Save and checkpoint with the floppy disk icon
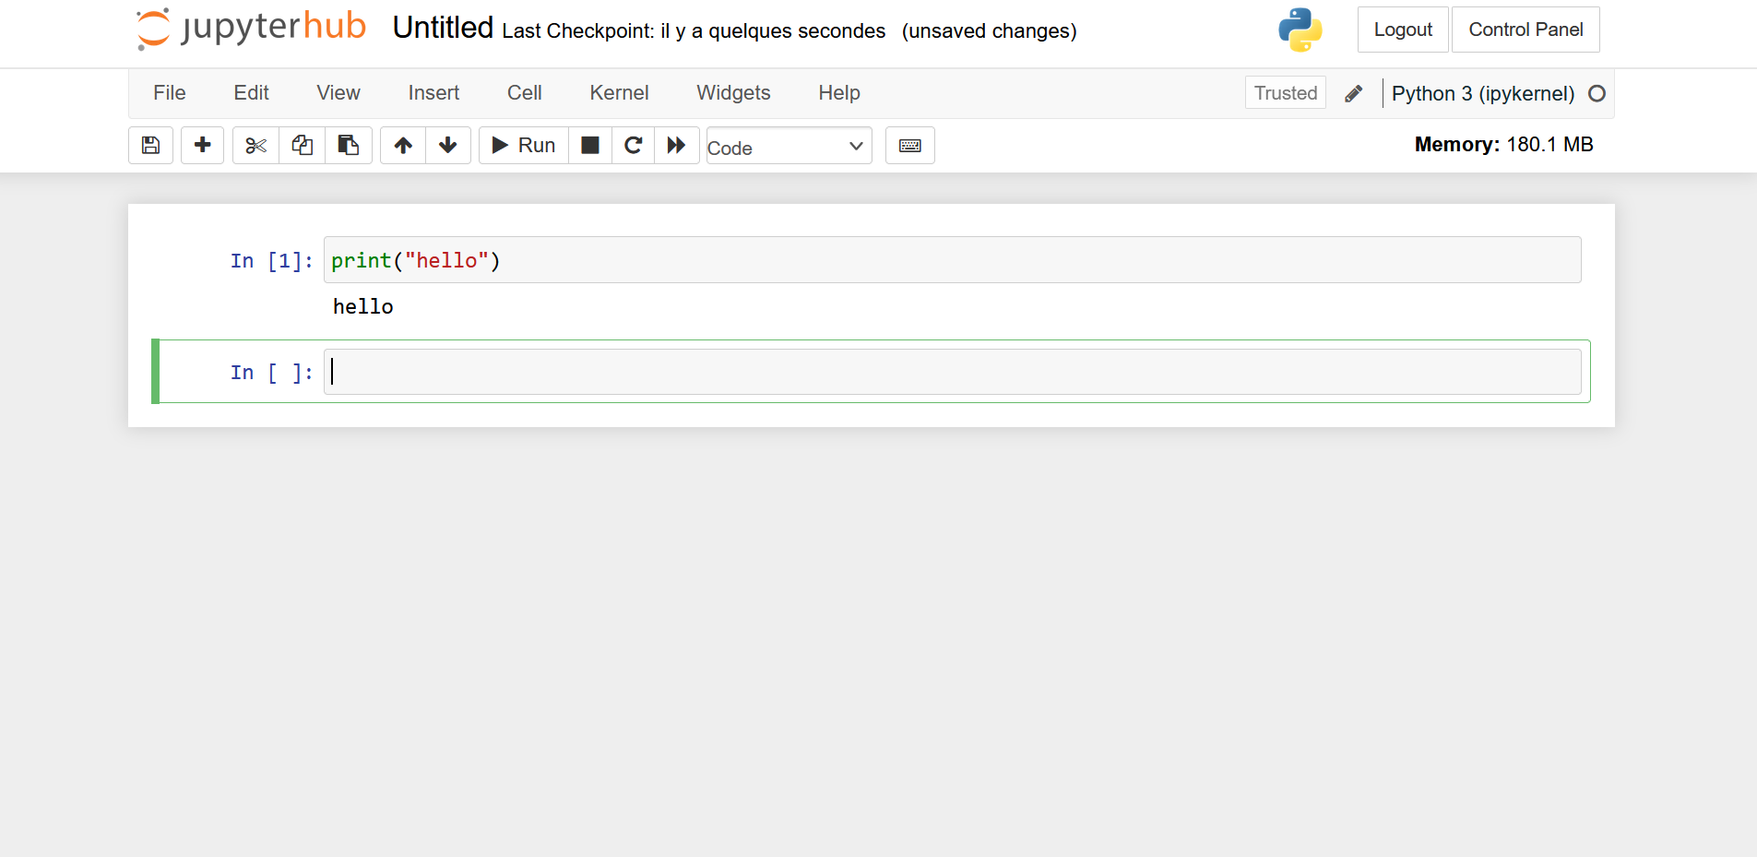Viewport: 1757px width, 857px height. pyautogui.click(x=150, y=146)
